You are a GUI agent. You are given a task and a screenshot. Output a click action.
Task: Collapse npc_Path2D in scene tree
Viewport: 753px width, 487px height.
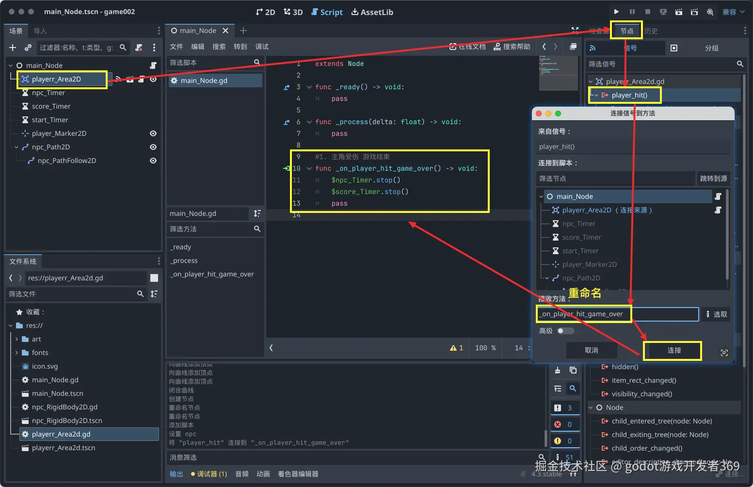point(16,147)
